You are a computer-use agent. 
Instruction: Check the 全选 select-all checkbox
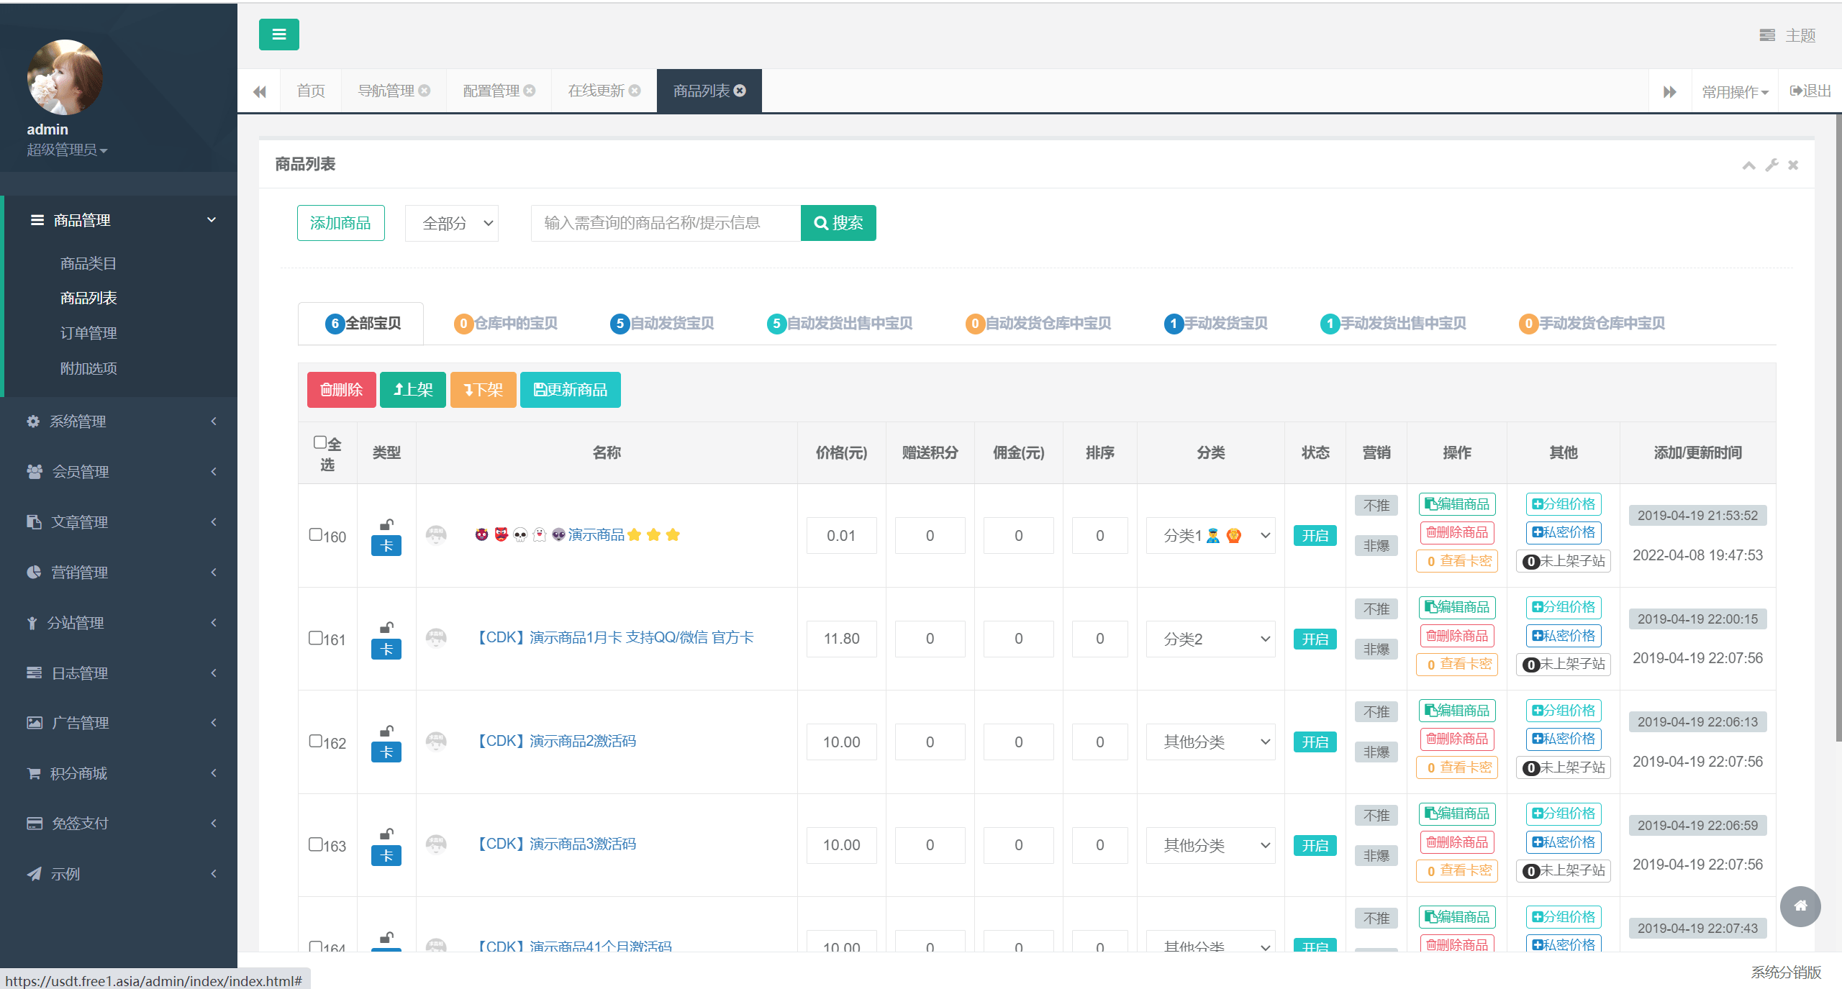tap(320, 442)
